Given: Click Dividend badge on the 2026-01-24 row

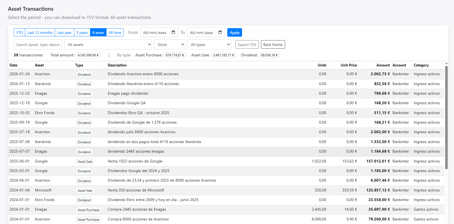Looking at the screenshot, I should pyautogui.click(x=84, y=74).
